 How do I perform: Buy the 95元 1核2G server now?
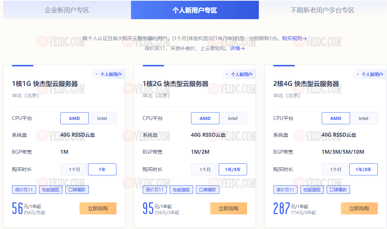228,208
